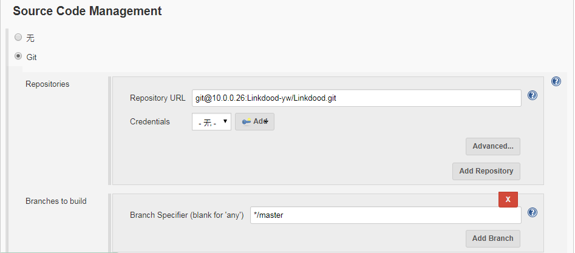The width and height of the screenshot is (575, 253).
Task: Delete the branch with the red X
Action: [508, 199]
